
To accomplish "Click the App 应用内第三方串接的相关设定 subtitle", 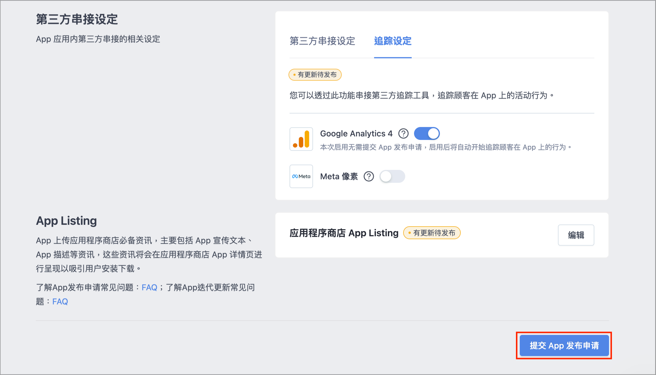I will (x=98, y=39).
